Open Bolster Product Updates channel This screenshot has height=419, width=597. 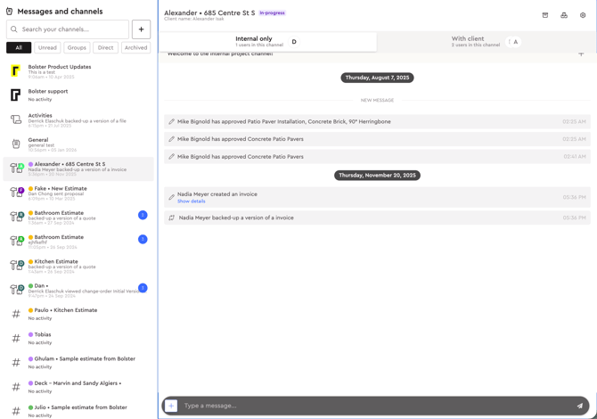(59, 70)
